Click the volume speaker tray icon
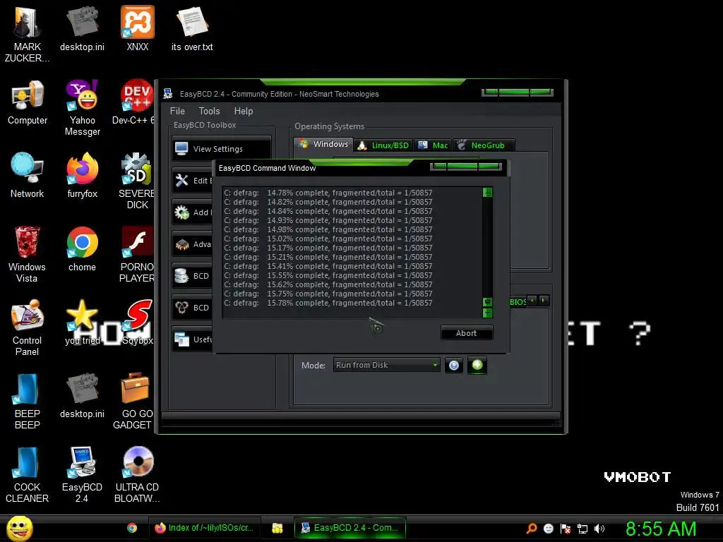Image resolution: width=723 pixels, height=542 pixels. 599,529
